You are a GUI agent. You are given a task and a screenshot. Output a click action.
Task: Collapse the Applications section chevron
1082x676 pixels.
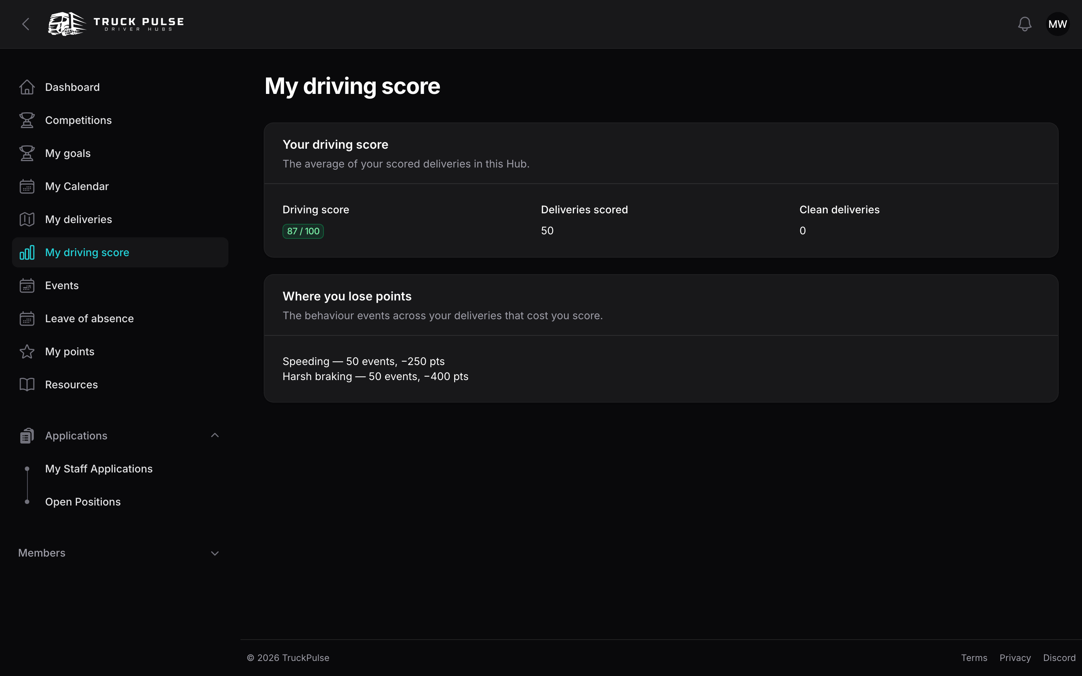coord(215,436)
